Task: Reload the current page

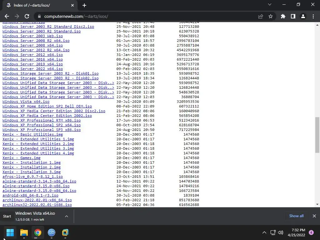Action: pyautogui.click(x=27, y=16)
